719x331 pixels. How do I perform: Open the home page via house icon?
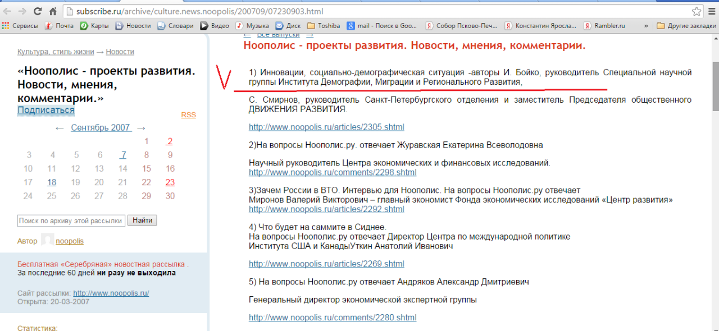53,11
